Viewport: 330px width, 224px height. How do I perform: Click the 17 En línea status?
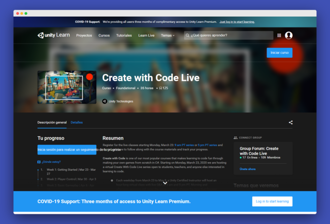tap(250, 158)
